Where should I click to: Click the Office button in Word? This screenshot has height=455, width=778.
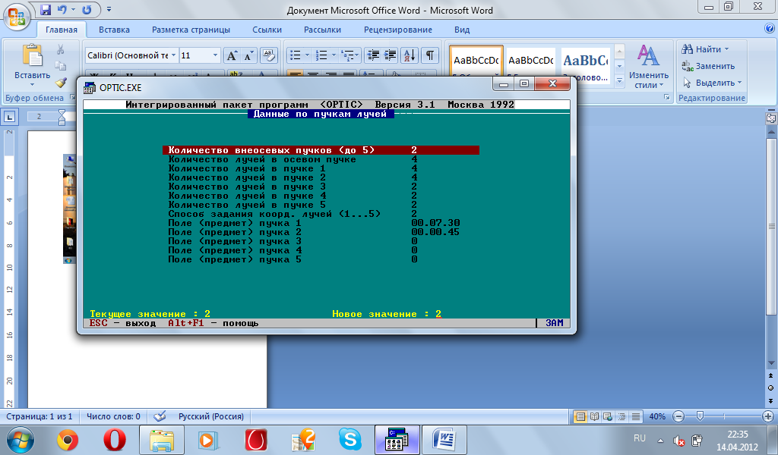(x=17, y=17)
